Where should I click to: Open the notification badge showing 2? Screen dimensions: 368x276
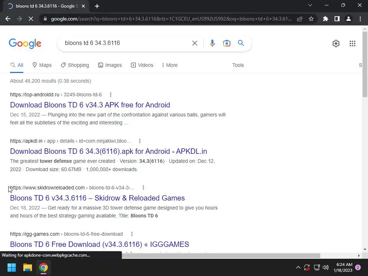tap(358, 267)
